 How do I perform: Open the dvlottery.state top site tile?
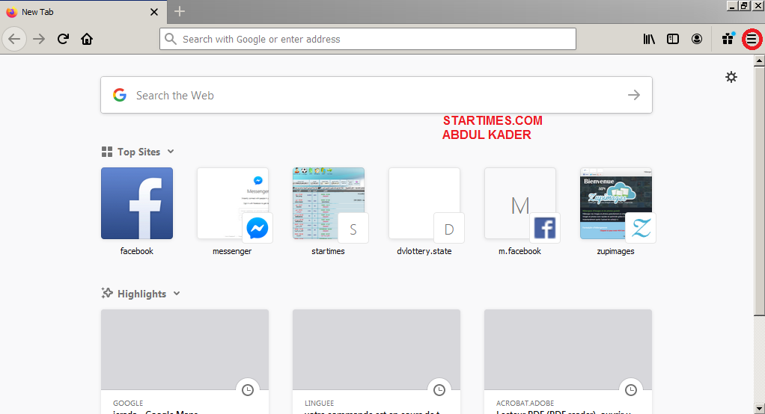[x=424, y=203]
